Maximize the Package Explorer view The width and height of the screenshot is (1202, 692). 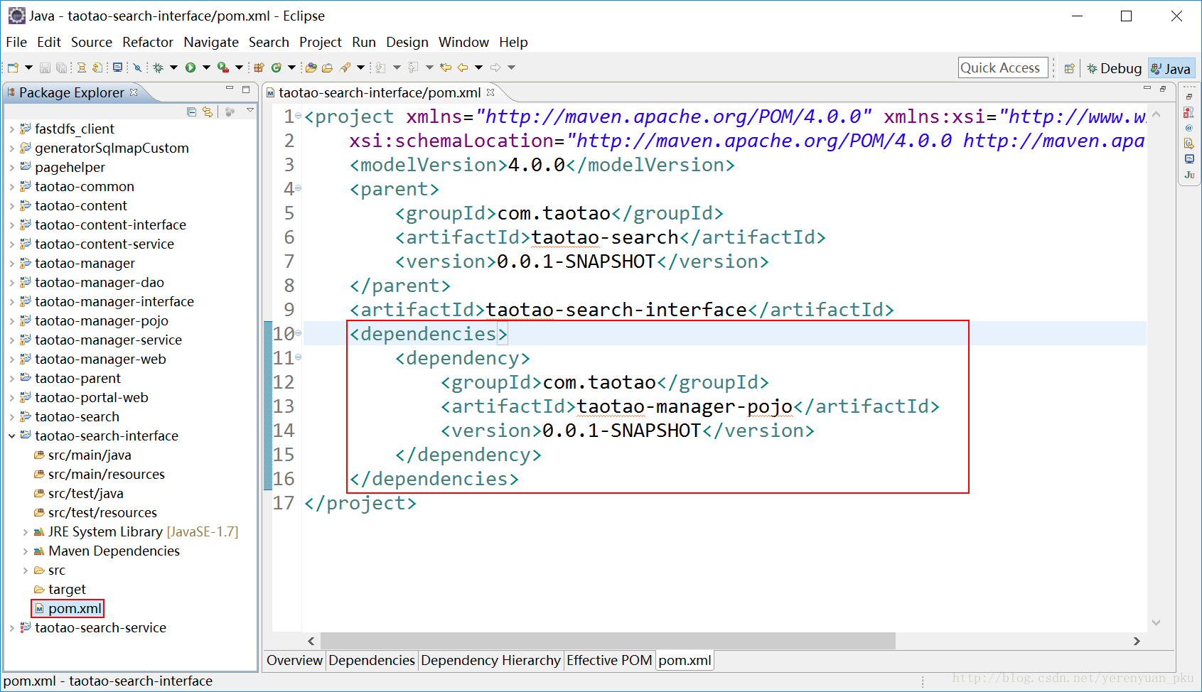click(246, 90)
